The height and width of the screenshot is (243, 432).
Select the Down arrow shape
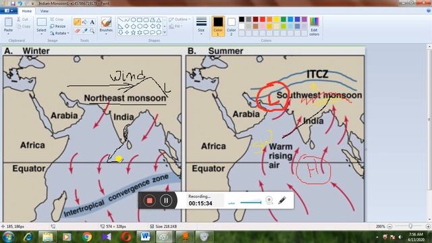tap(121, 32)
